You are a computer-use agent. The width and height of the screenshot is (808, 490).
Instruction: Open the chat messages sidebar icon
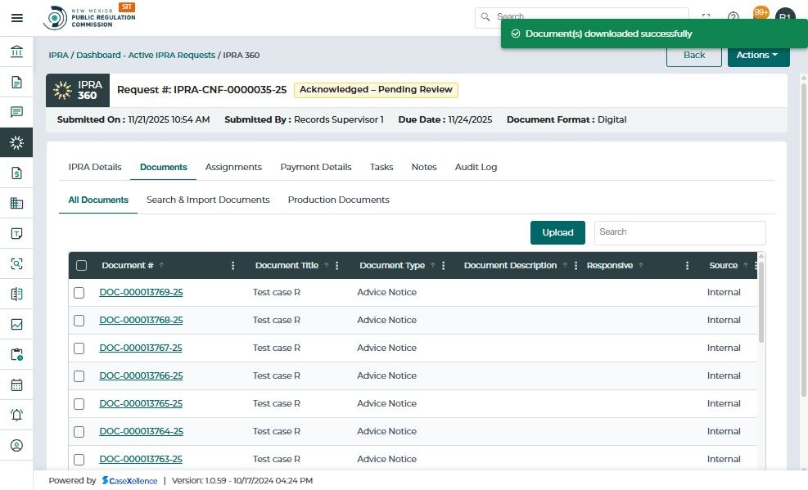click(x=16, y=112)
